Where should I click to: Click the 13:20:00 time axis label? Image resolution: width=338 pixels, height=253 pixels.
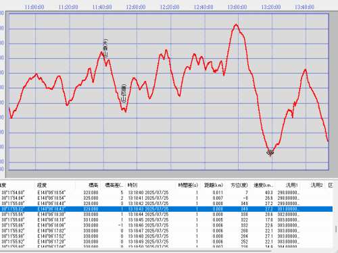click(x=271, y=7)
